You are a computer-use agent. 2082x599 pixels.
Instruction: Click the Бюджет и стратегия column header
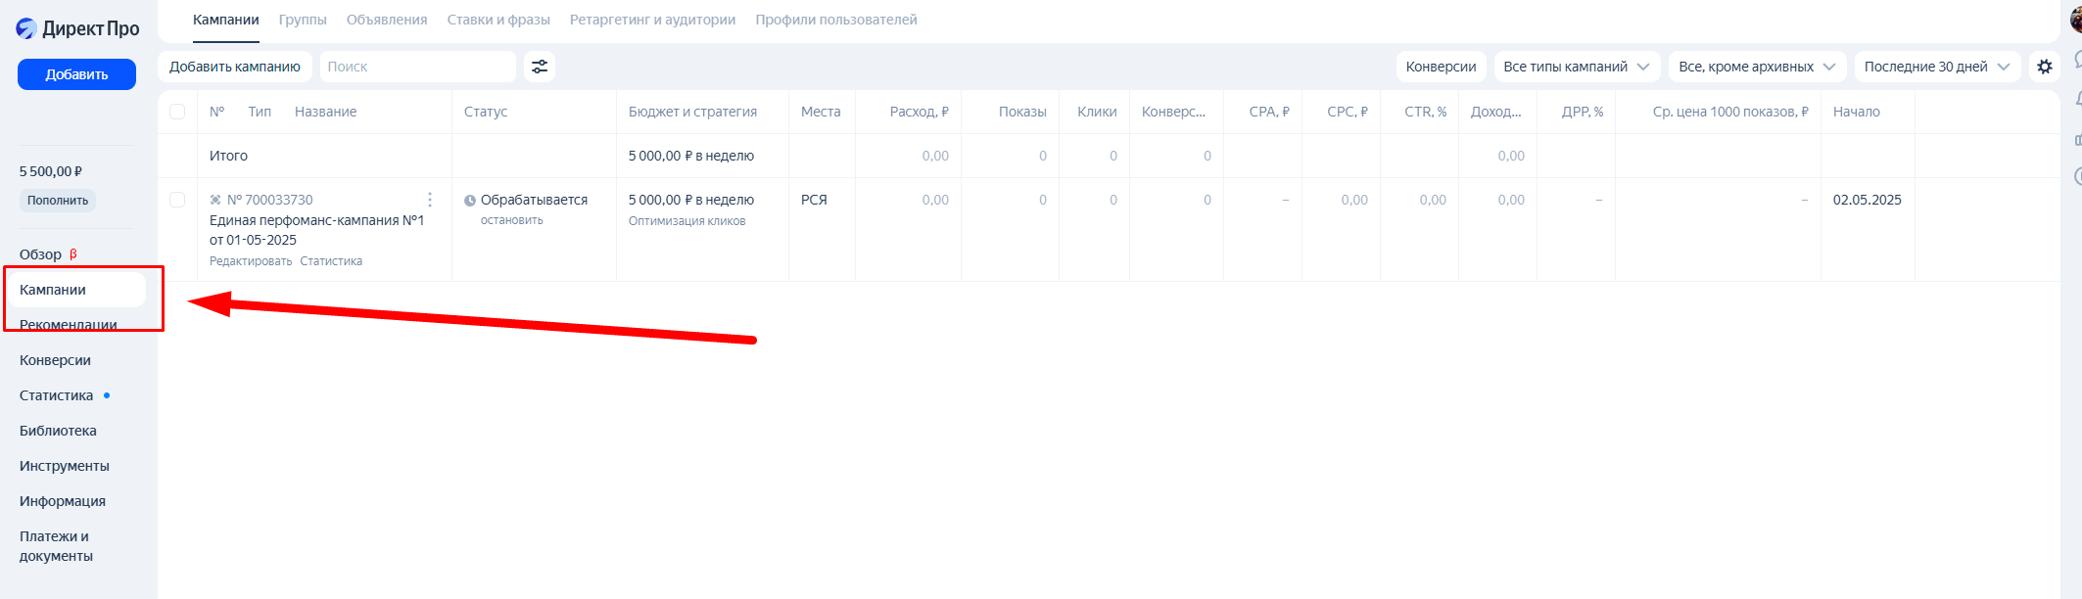click(692, 112)
